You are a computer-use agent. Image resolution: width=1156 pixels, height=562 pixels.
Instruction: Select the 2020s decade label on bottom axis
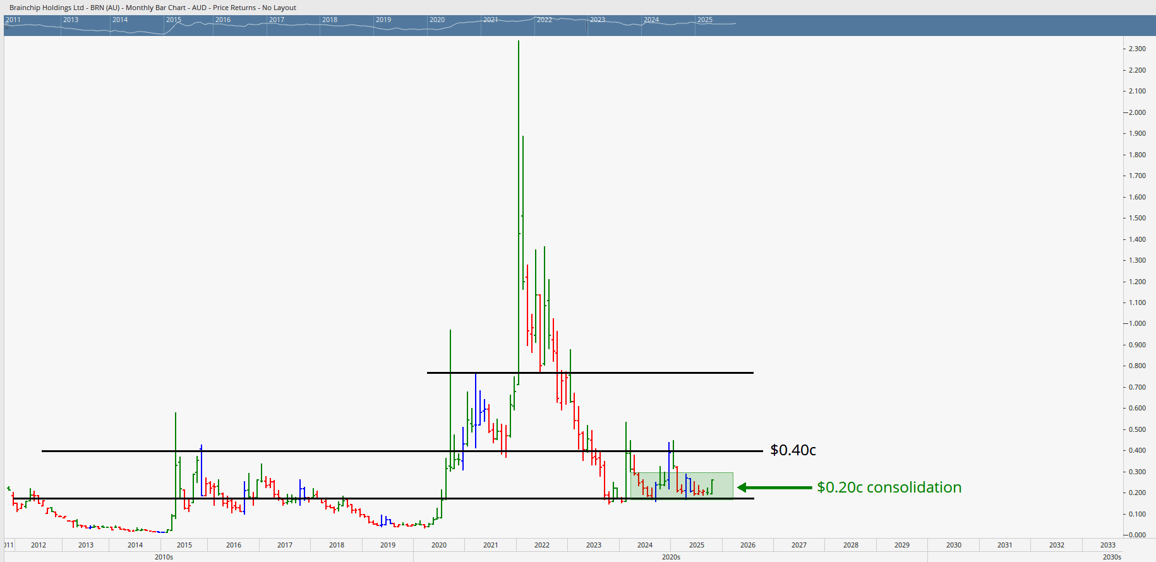[671, 557]
